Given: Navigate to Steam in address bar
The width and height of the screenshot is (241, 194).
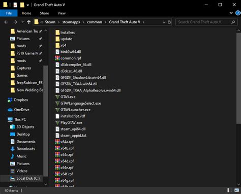Looking at the screenshot, I should (50, 22).
